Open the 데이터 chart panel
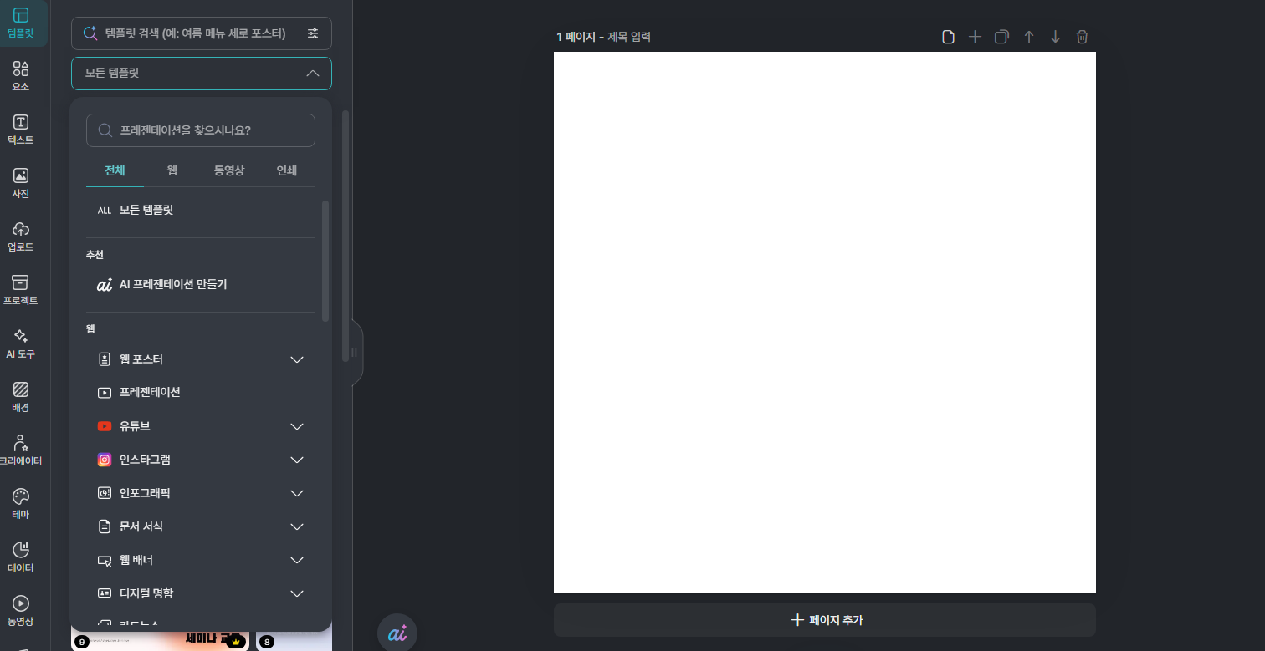Image resolution: width=1265 pixels, height=651 pixels. [21, 557]
